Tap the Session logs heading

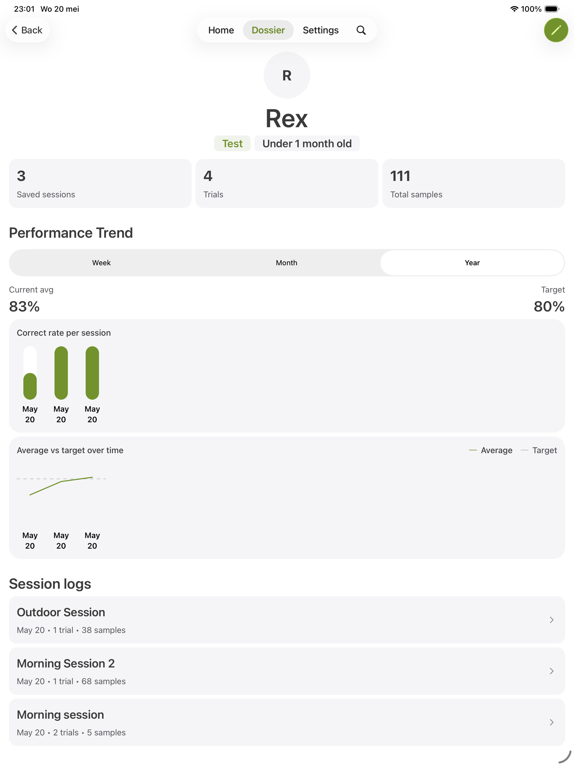50,584
